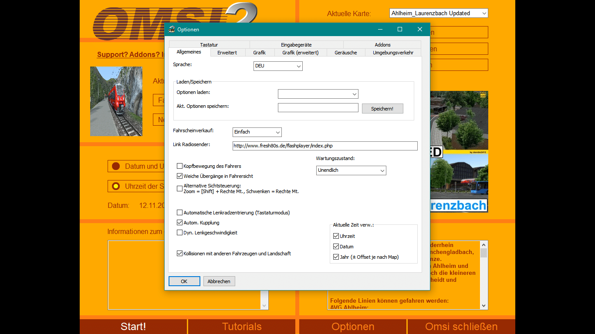Open the Sprache language dropdown
Viewport: 595px width, 334px height.
click(278, 66)
